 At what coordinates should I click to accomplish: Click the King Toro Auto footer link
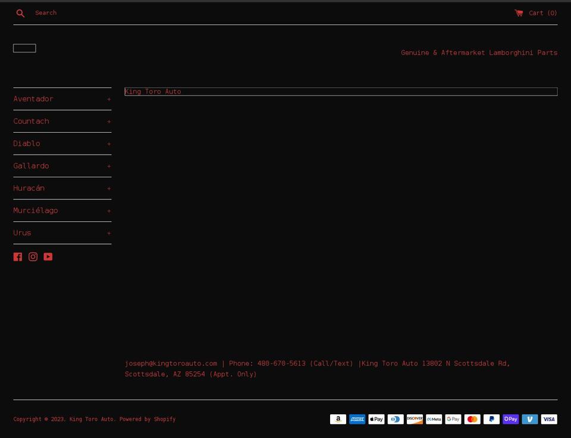(x=92, y=419)
